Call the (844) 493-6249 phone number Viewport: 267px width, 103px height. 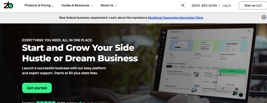click(204, 6)
